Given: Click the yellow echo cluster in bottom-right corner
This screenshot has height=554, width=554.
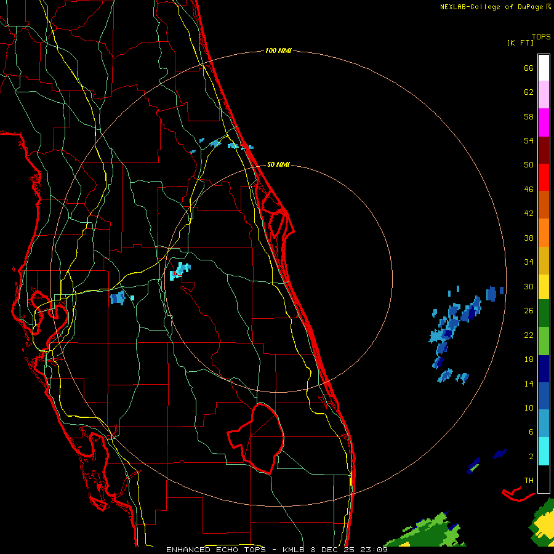Looking at the screenshot, I should (x=545, y=526).
